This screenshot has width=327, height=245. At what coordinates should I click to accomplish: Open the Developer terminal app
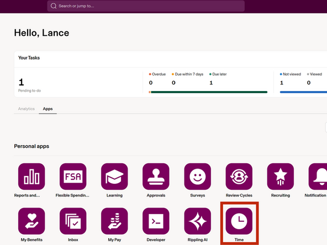(x=156, y=221)
